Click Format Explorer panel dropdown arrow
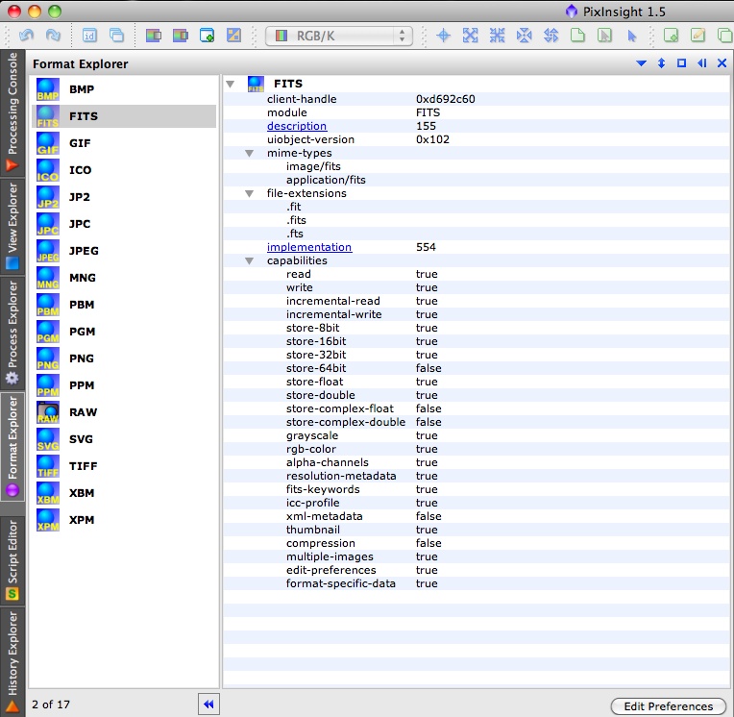 click(x=642, y=63)
